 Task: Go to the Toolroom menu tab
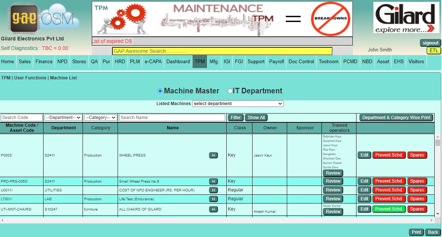tap(328, 62)
